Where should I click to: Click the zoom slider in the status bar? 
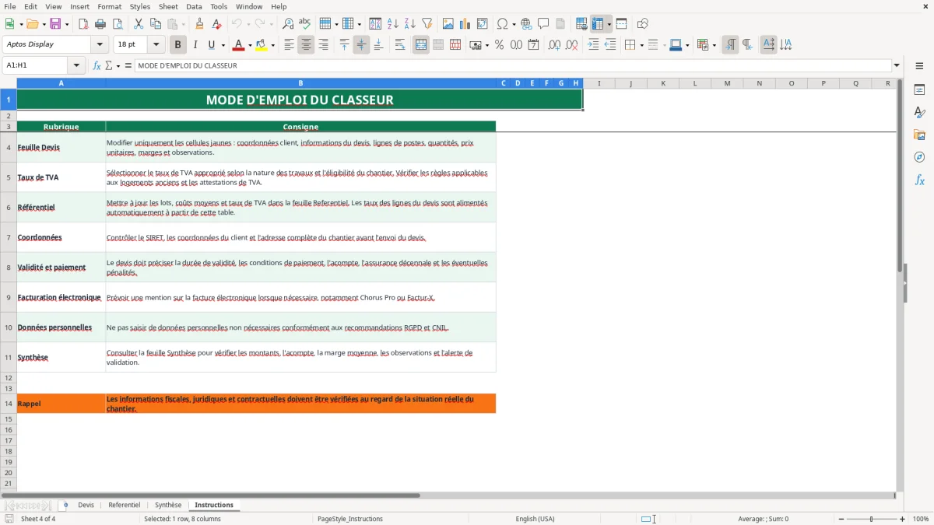click(x=871, y=519)
